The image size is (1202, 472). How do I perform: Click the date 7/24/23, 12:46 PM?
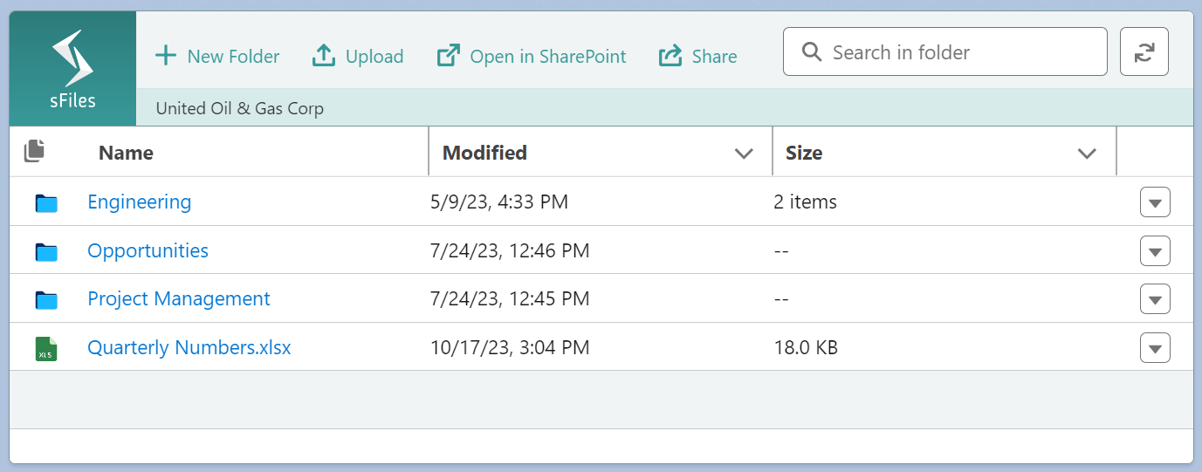(x=510, y=251)
